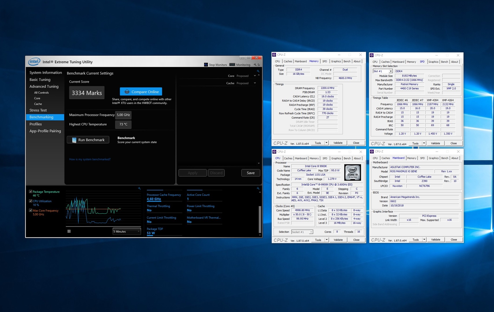
Task: Click Highest CPU Temperature 73 °C value
Action: (x=123, y=124)
